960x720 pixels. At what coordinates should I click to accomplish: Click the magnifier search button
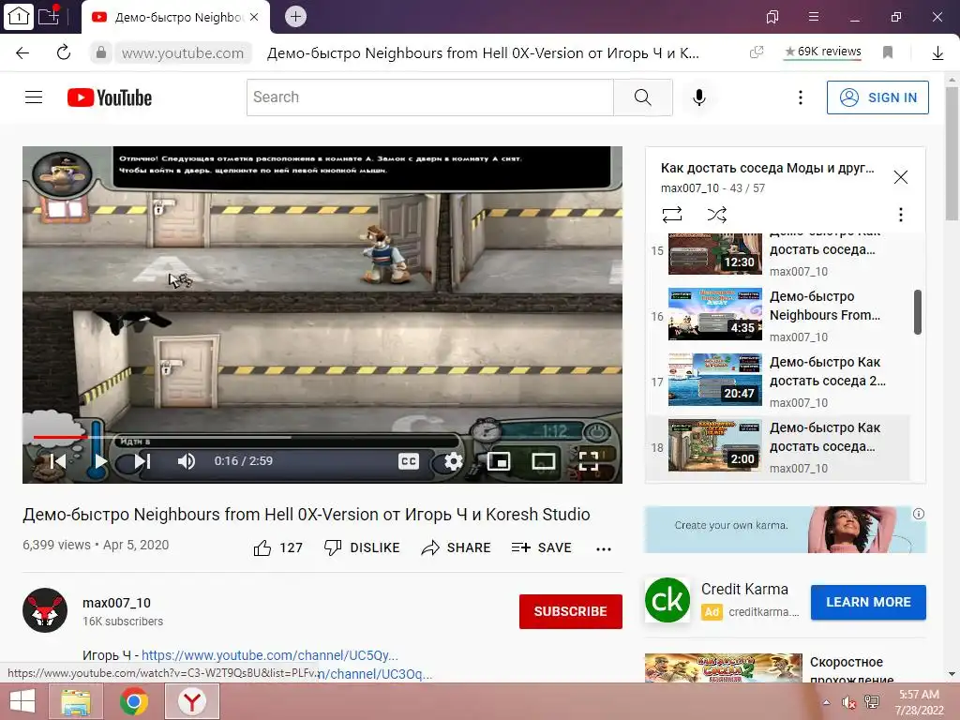pyautogui.click(x=643, y=97)
